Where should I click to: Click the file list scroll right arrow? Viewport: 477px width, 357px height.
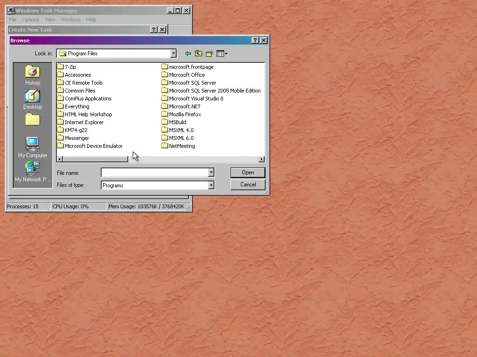click(x=261, y=159)
